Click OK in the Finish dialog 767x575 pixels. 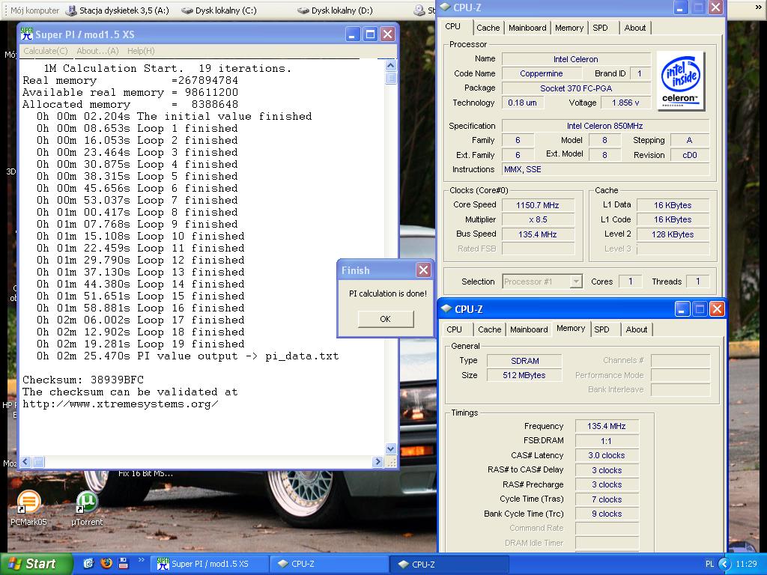386,319
